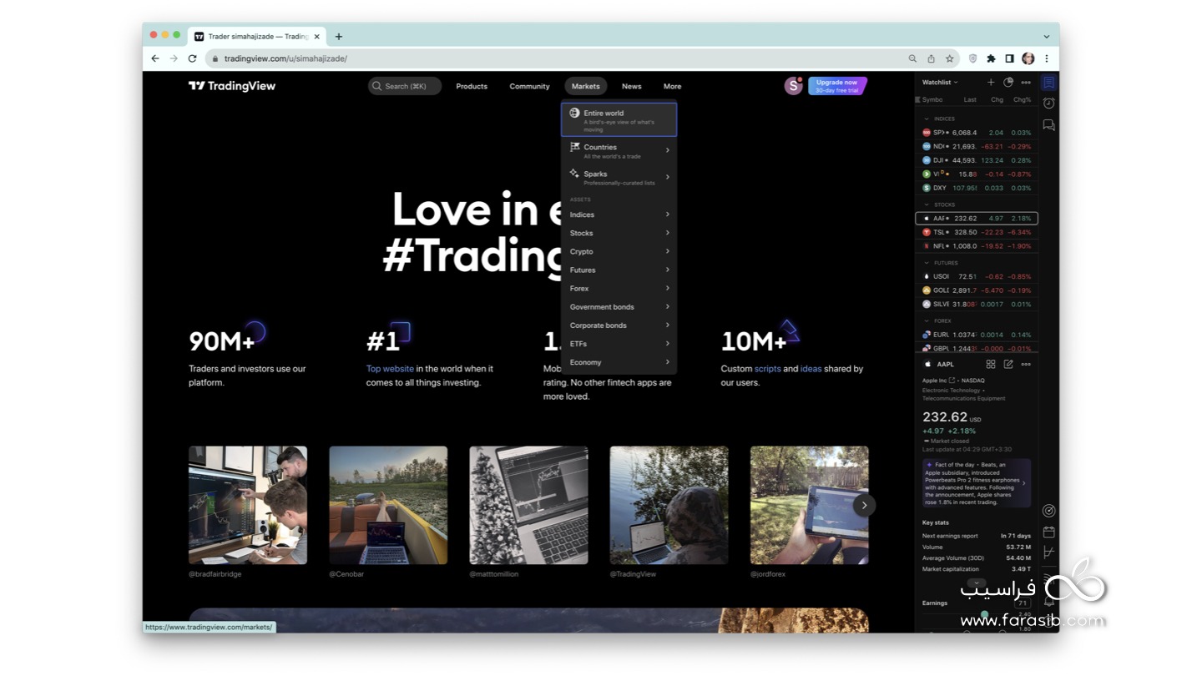Follow the ideas link

pyautogui.click(x=811, y=369)
